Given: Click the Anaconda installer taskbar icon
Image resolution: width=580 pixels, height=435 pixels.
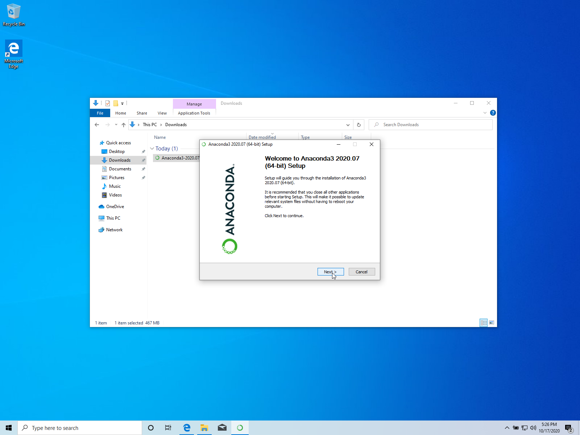Looking at the screenshot, I should (x=240, y=428).
